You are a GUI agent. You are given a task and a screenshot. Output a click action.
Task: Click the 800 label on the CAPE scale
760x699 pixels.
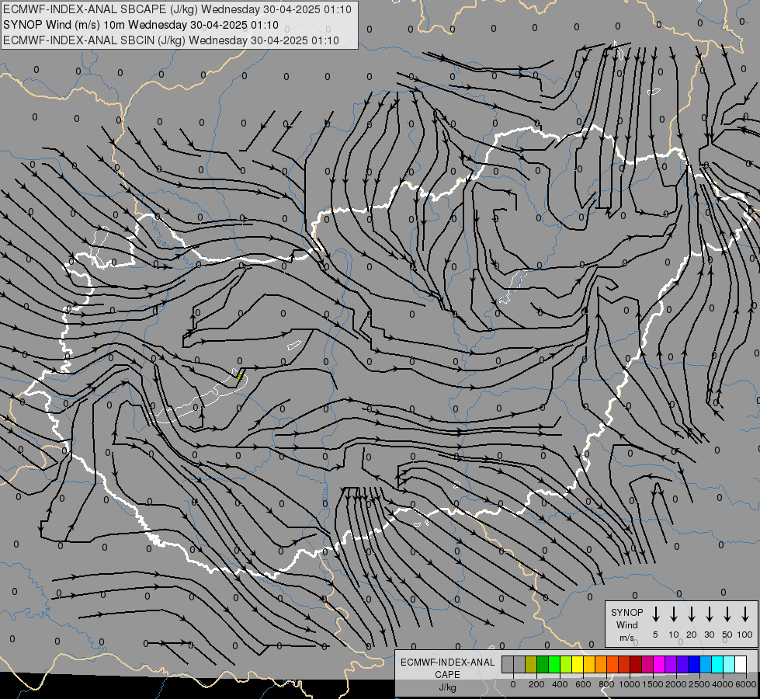606,684
